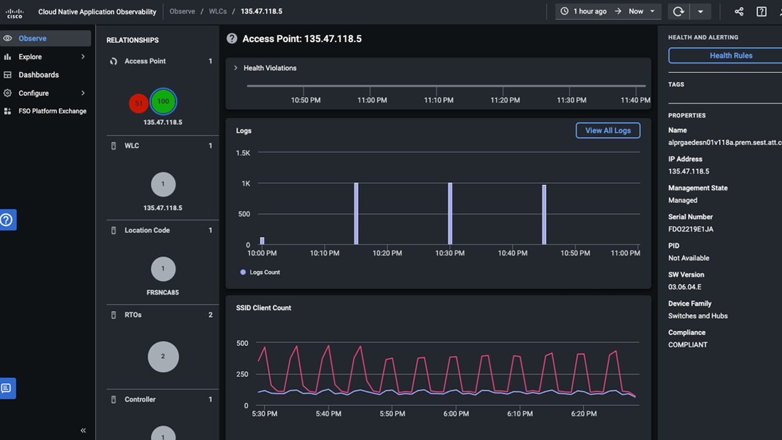Select Observe in the breadcrumb trail

click(182, 11)
